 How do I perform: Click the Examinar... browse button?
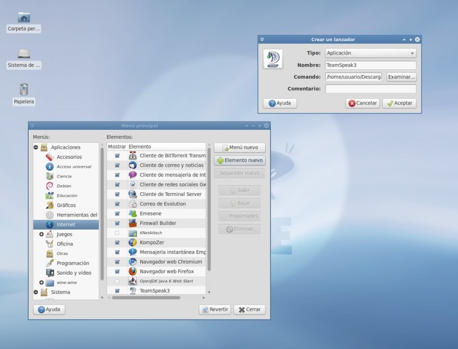tap(401, 77)
